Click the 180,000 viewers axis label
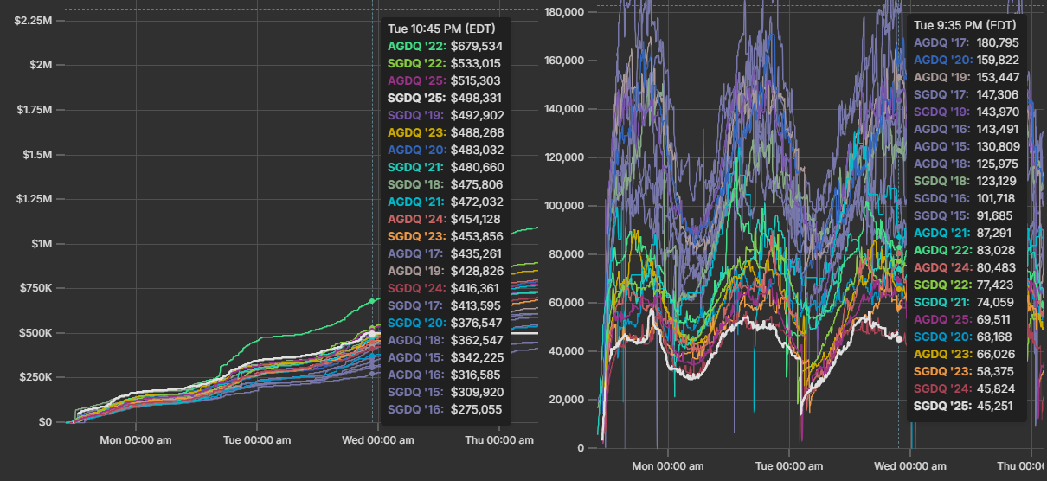1047x481 pixels. coord(566,11)
